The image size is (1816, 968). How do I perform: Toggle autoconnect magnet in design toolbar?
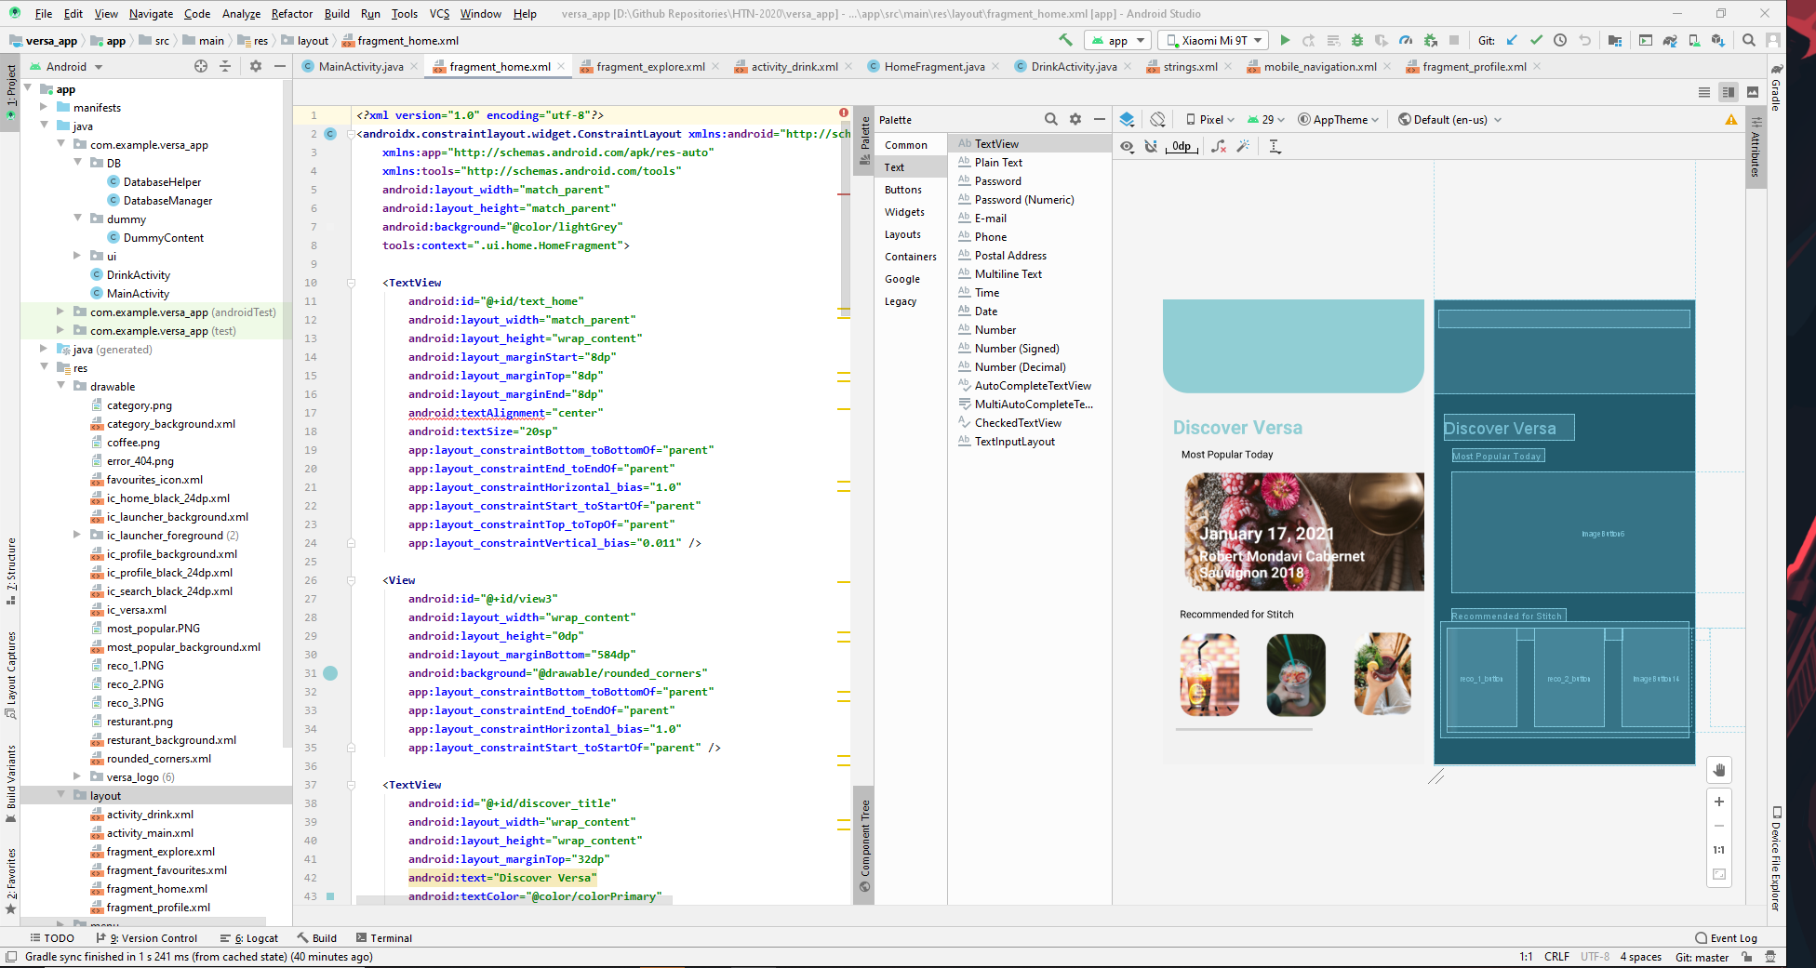1151,146
